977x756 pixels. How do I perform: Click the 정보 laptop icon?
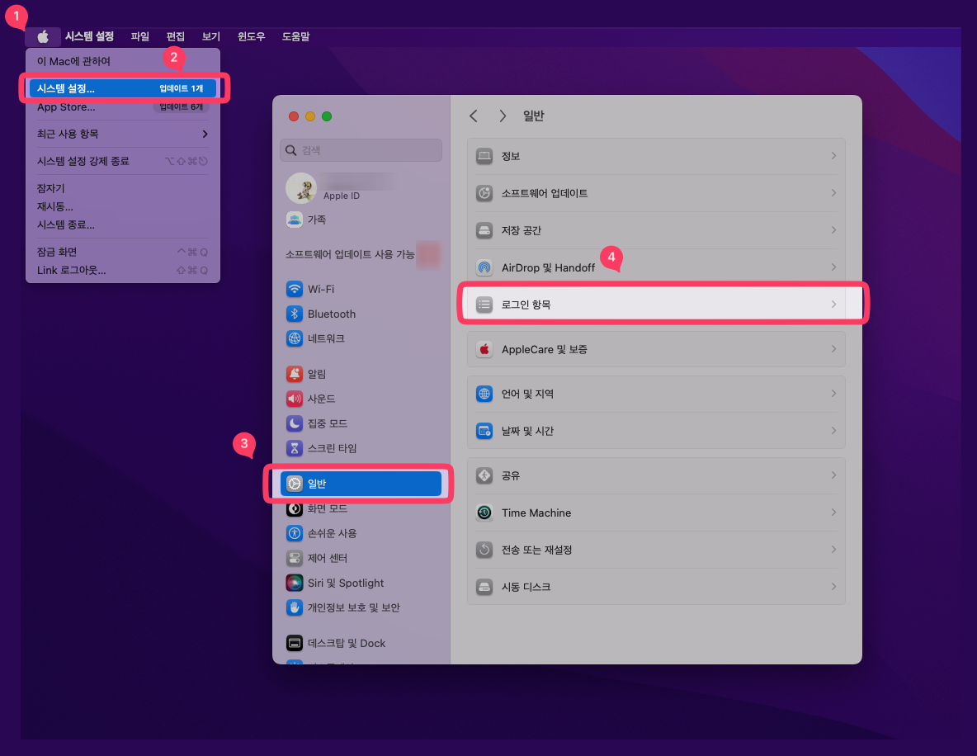484,156
